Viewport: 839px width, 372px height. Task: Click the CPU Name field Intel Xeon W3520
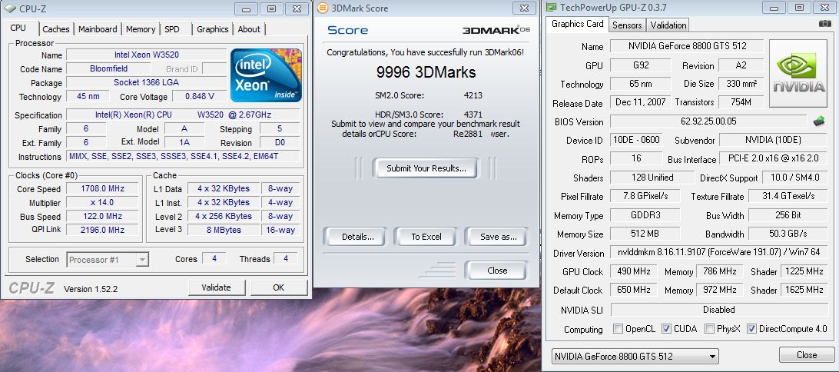click(147, 55)
